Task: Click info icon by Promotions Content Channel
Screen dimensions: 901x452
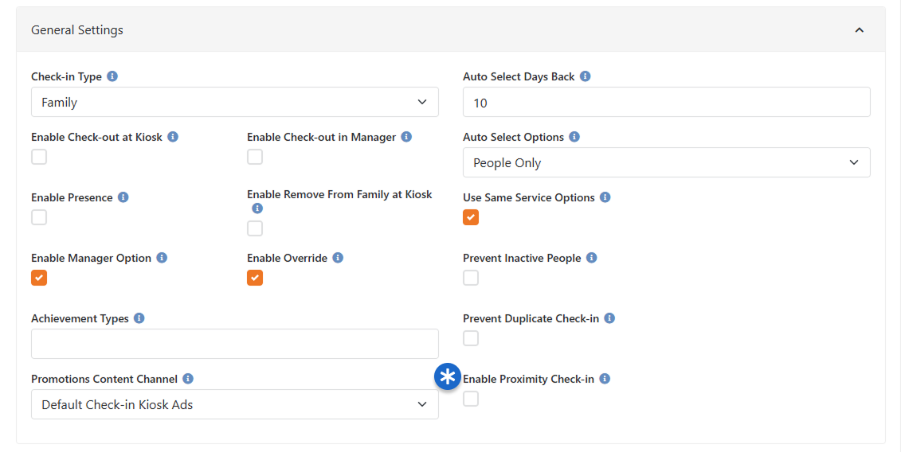Action: (188, 379)
